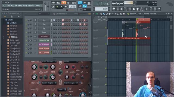
Task: Click the Seq or die channel button
Action: [44, 36]
